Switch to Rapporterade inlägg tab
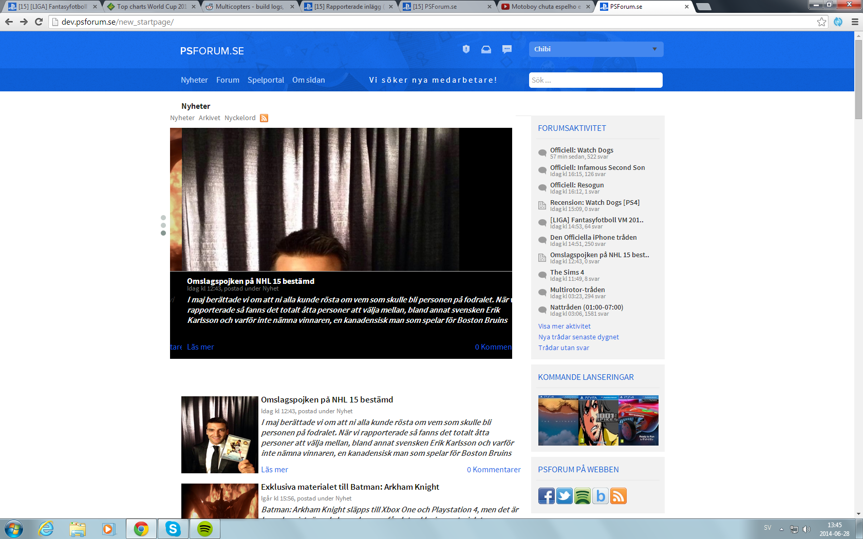This screenshot has width=863, height=539. pos(349,7)
